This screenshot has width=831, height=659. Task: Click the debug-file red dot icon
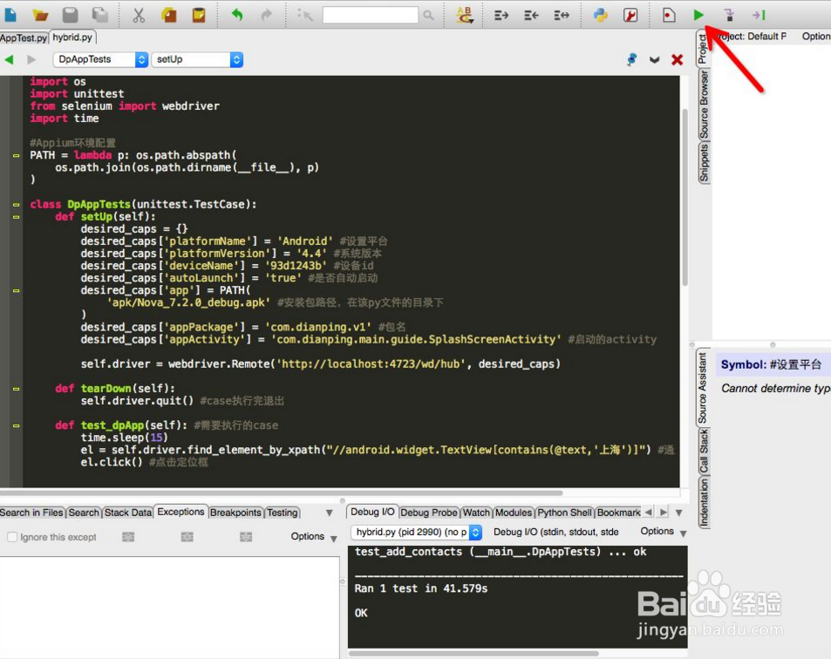[669, 15]
